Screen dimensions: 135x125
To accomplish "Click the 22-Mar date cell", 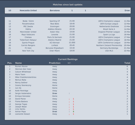I will 127,51.
